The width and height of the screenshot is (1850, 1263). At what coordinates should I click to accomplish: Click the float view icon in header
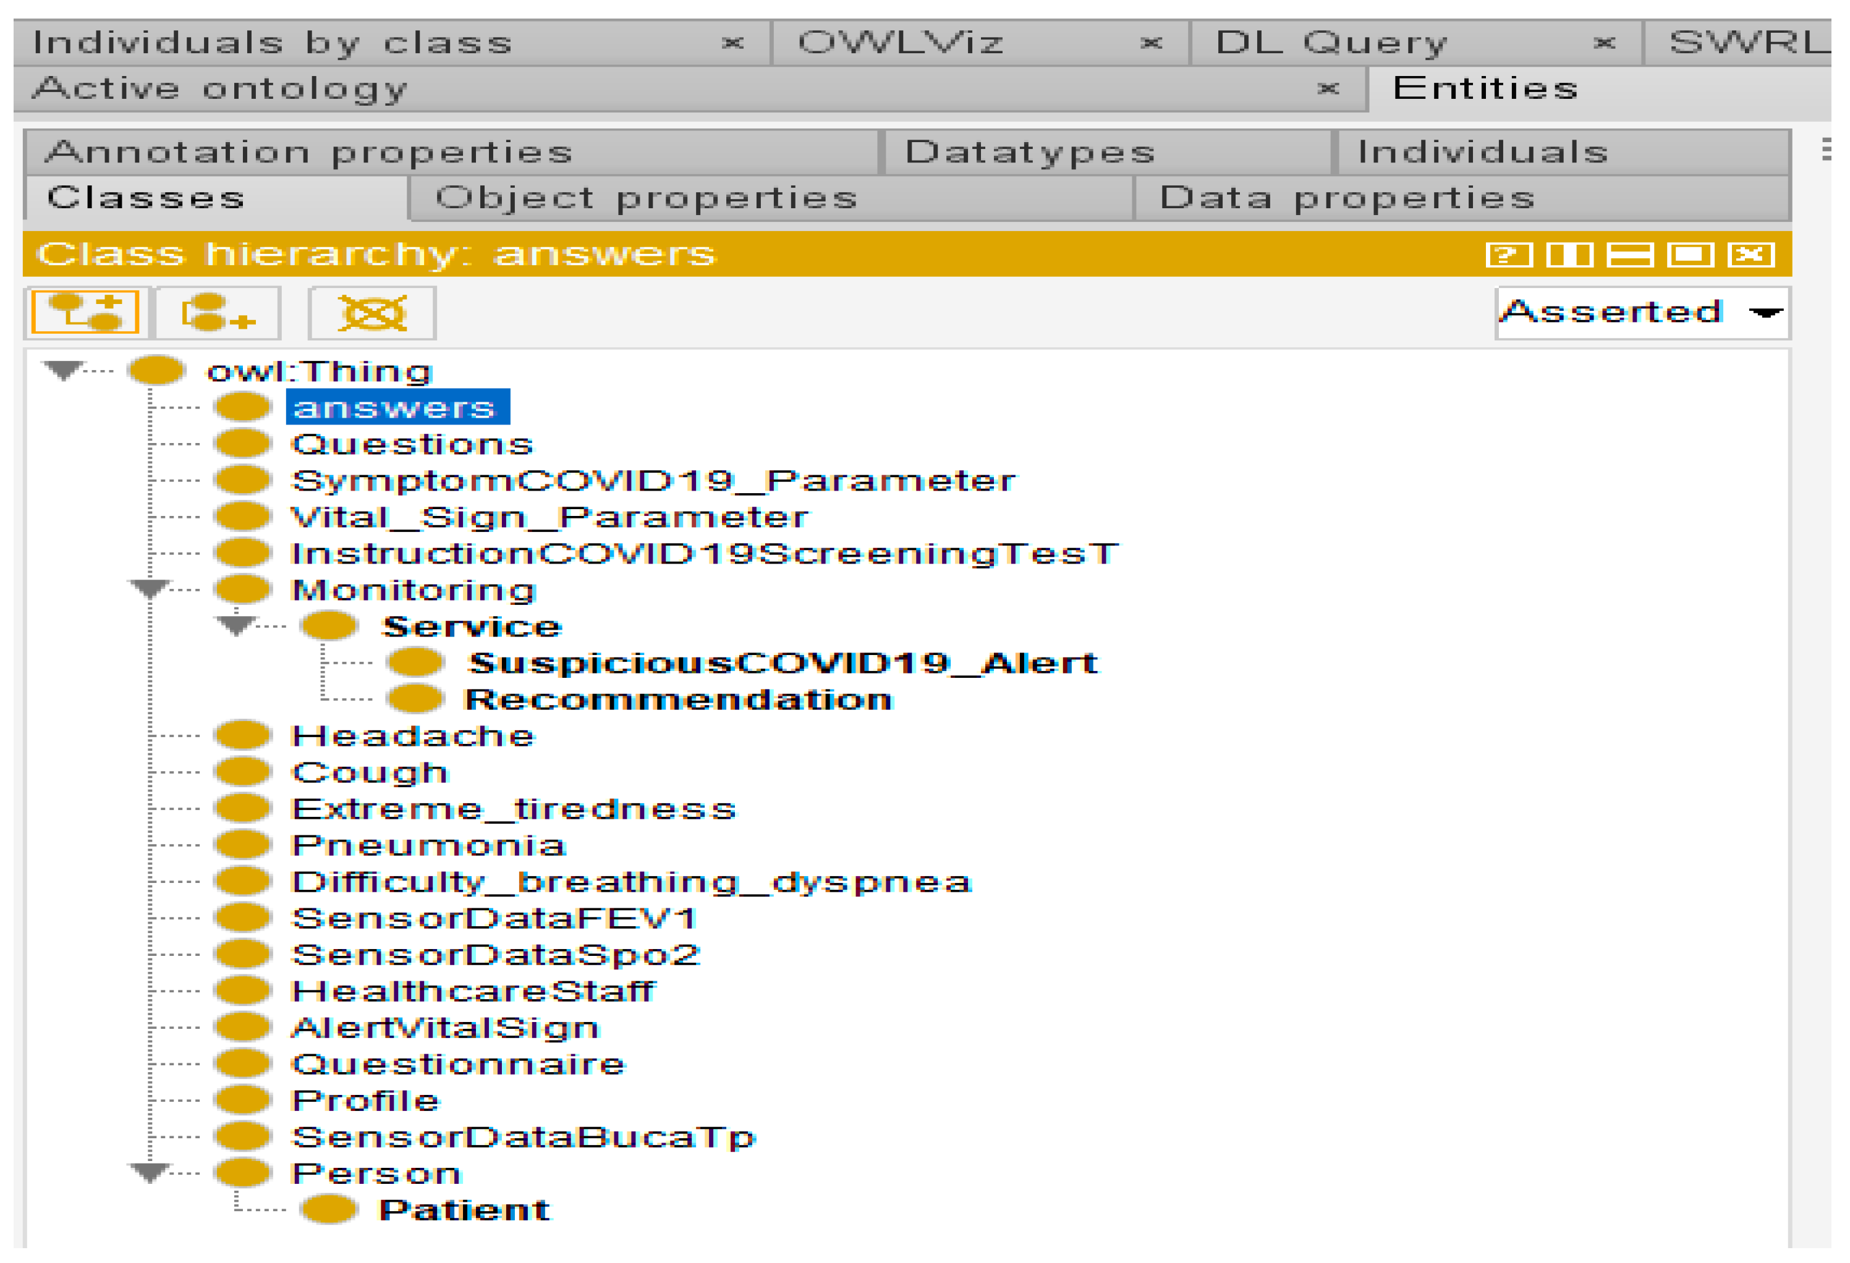click(x=1690, y=255)
